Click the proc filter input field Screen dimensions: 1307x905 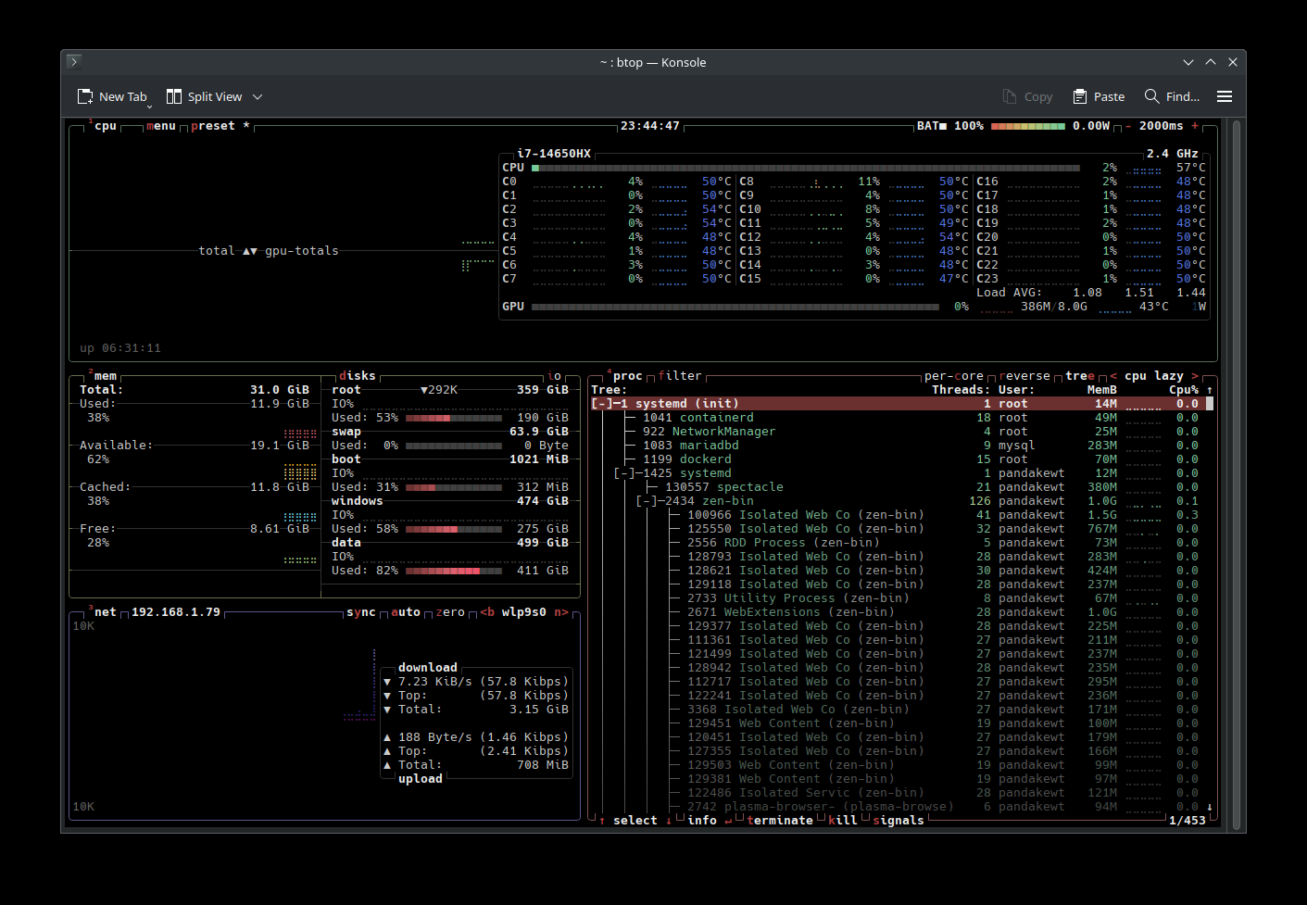tap(680, 376)
